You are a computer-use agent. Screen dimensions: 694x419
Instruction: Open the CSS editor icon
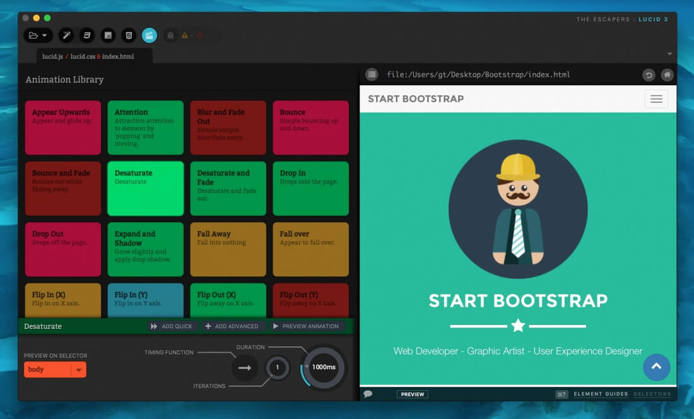tap(87, 35)
